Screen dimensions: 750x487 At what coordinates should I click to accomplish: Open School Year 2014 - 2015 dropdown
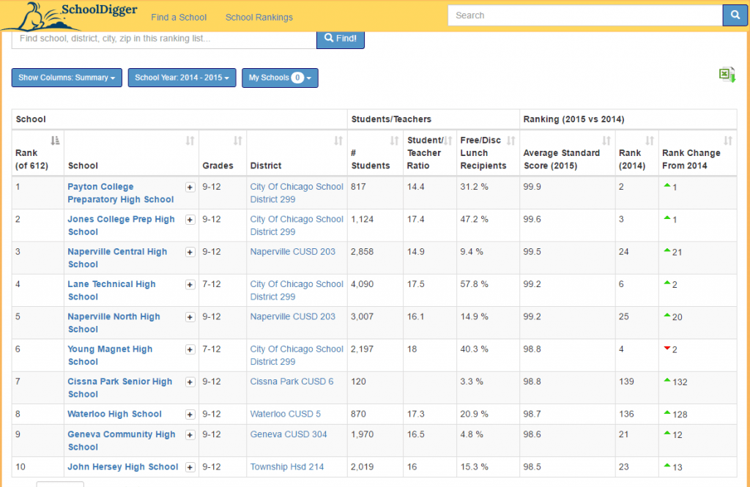click(x=182, y=78)
